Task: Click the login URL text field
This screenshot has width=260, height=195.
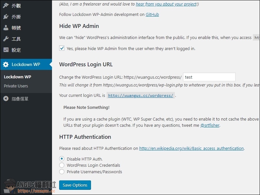Action: [x=209, y=77]
